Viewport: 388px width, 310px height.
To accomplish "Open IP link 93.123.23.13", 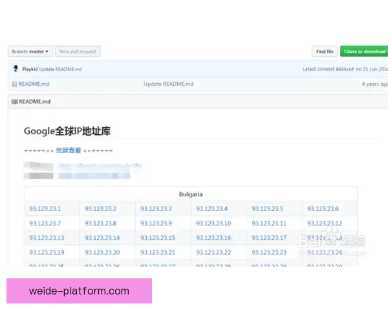I will tap(47, 238).
